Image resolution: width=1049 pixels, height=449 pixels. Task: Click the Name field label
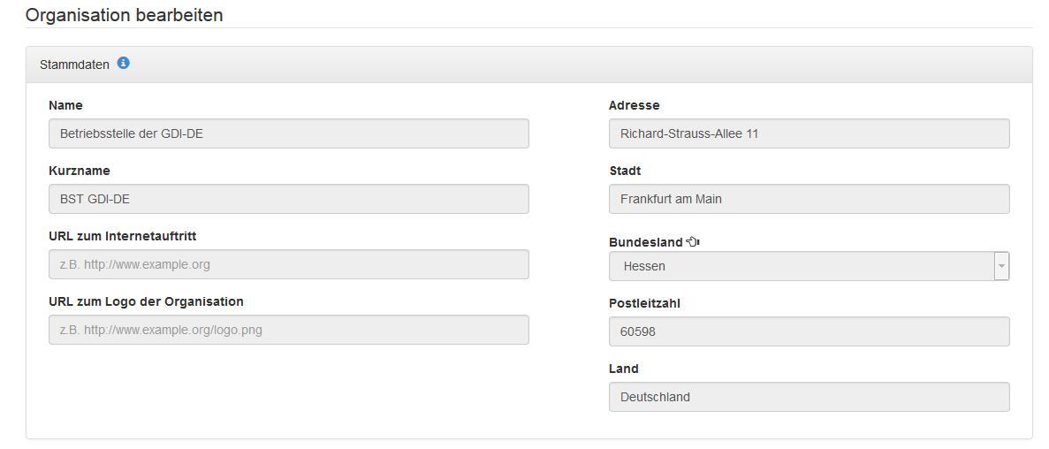(x=65, y=105)
